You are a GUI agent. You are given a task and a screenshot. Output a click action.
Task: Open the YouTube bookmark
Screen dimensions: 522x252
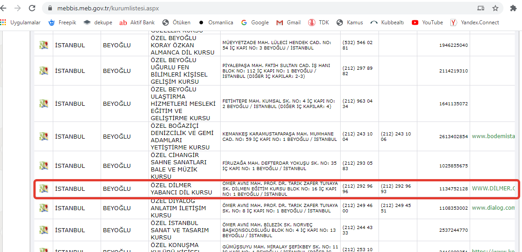pyautogui.click(x=427, y=22)
